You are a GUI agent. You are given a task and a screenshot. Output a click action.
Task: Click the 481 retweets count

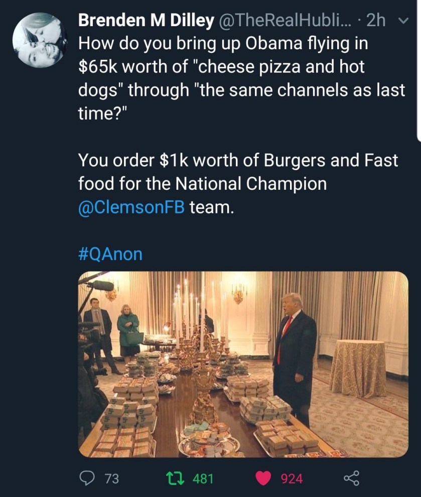(x=203, y=478)
